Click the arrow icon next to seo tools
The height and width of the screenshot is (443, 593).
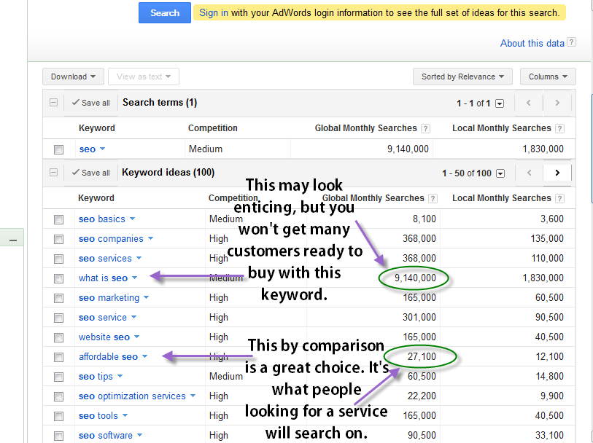pyautogui.click(x=125, y=416)
